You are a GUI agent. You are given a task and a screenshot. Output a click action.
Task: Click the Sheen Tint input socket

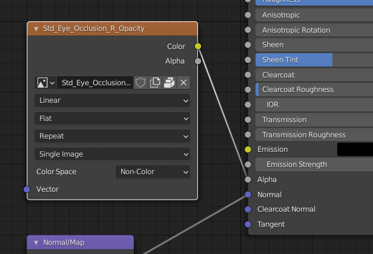(248, 60)
